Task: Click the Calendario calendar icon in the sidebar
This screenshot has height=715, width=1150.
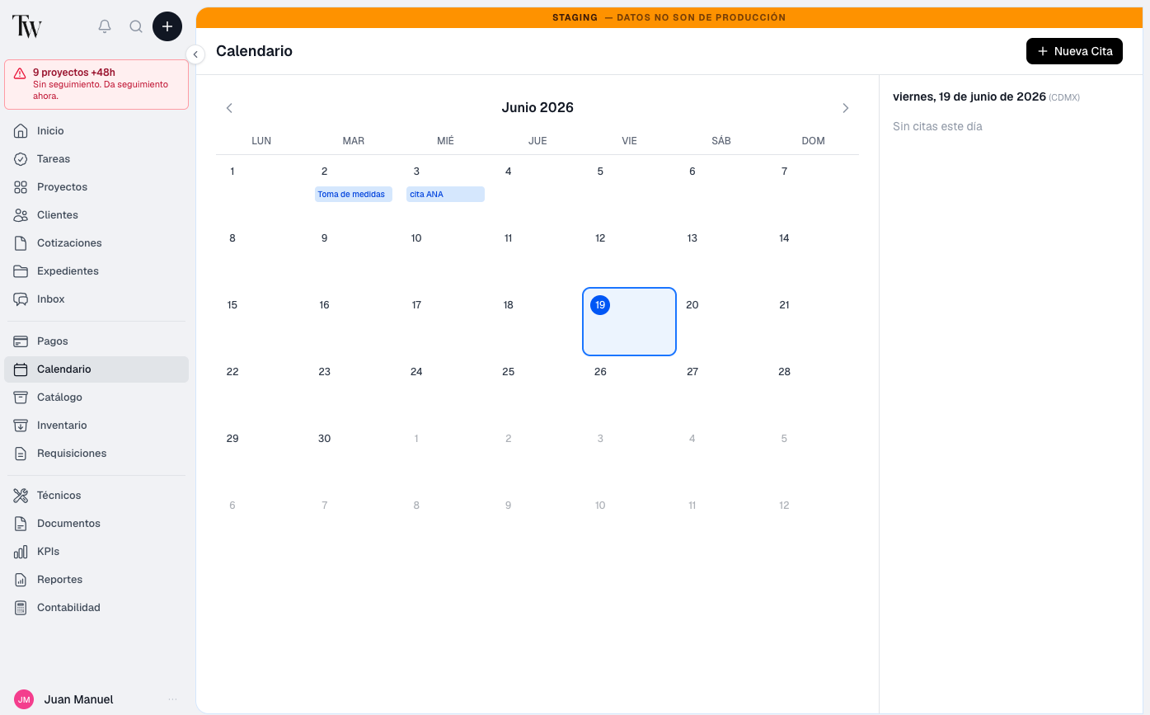Action: [21, 369]
